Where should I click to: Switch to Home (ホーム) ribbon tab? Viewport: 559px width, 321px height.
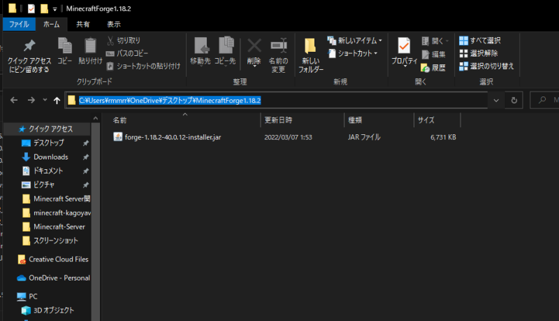tap(51, 24)
